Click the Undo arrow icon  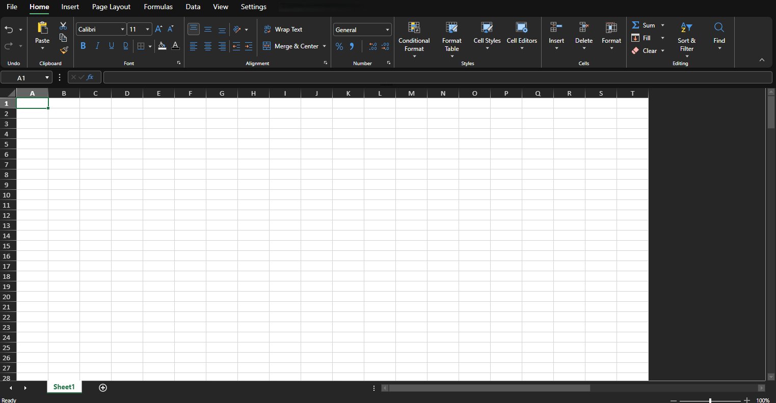pos(9,30)
